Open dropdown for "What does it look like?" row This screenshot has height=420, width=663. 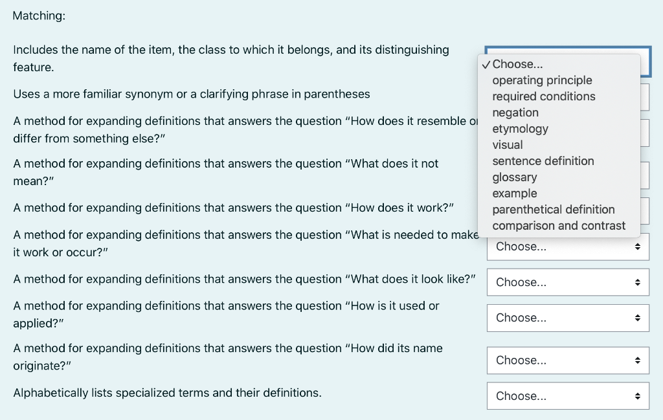click(x=568, y=282)
